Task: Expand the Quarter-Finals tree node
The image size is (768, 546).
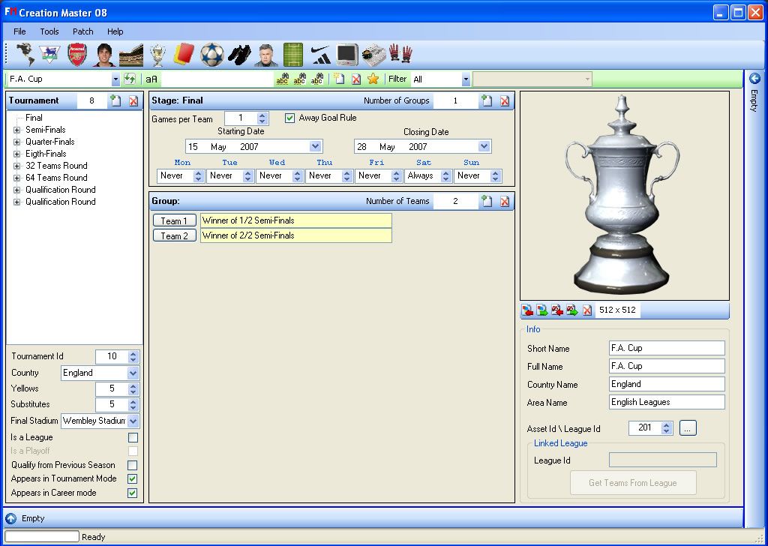Action: (x=16, y=142)
